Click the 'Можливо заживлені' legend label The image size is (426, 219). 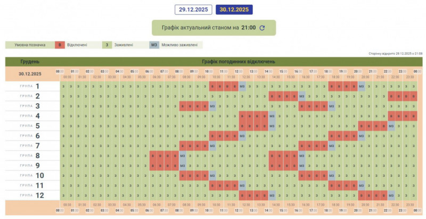coord(181,45)
